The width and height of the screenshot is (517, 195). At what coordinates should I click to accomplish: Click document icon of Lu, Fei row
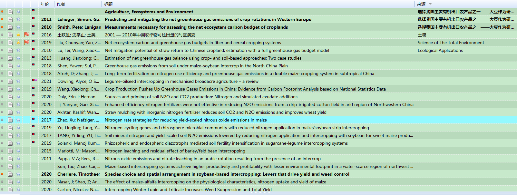(10, 50)
